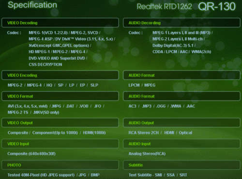
Task: Click the 'HDMI(1080i)' video output text
Action: point(94,133)
